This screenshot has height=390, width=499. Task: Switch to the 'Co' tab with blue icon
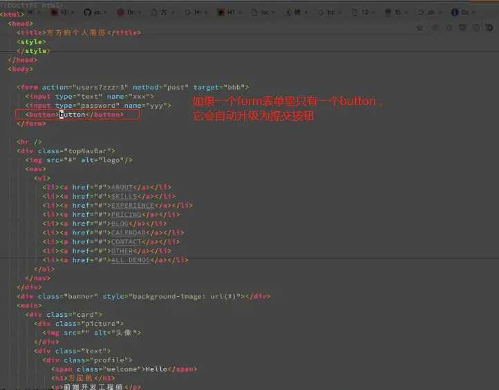click(x=461, y=12)
